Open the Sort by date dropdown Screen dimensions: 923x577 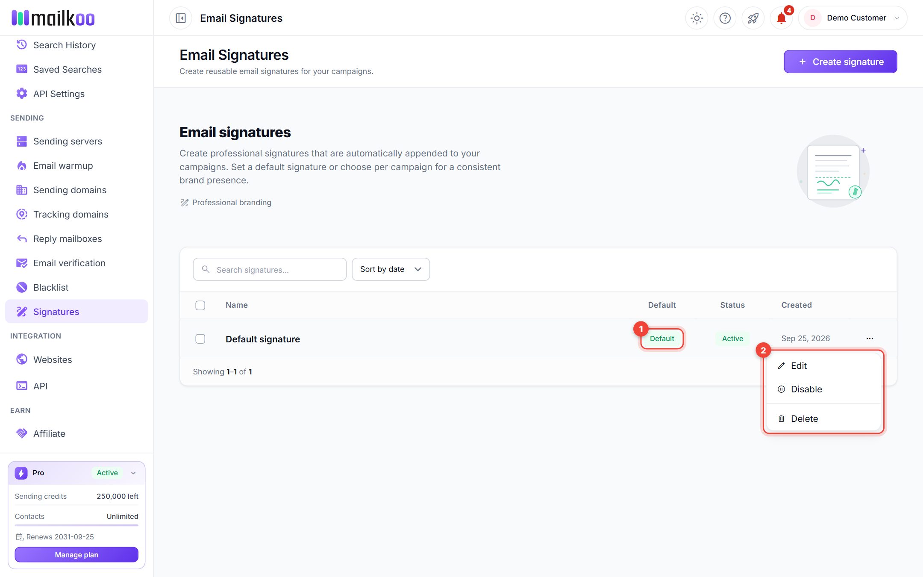point(391,269)
